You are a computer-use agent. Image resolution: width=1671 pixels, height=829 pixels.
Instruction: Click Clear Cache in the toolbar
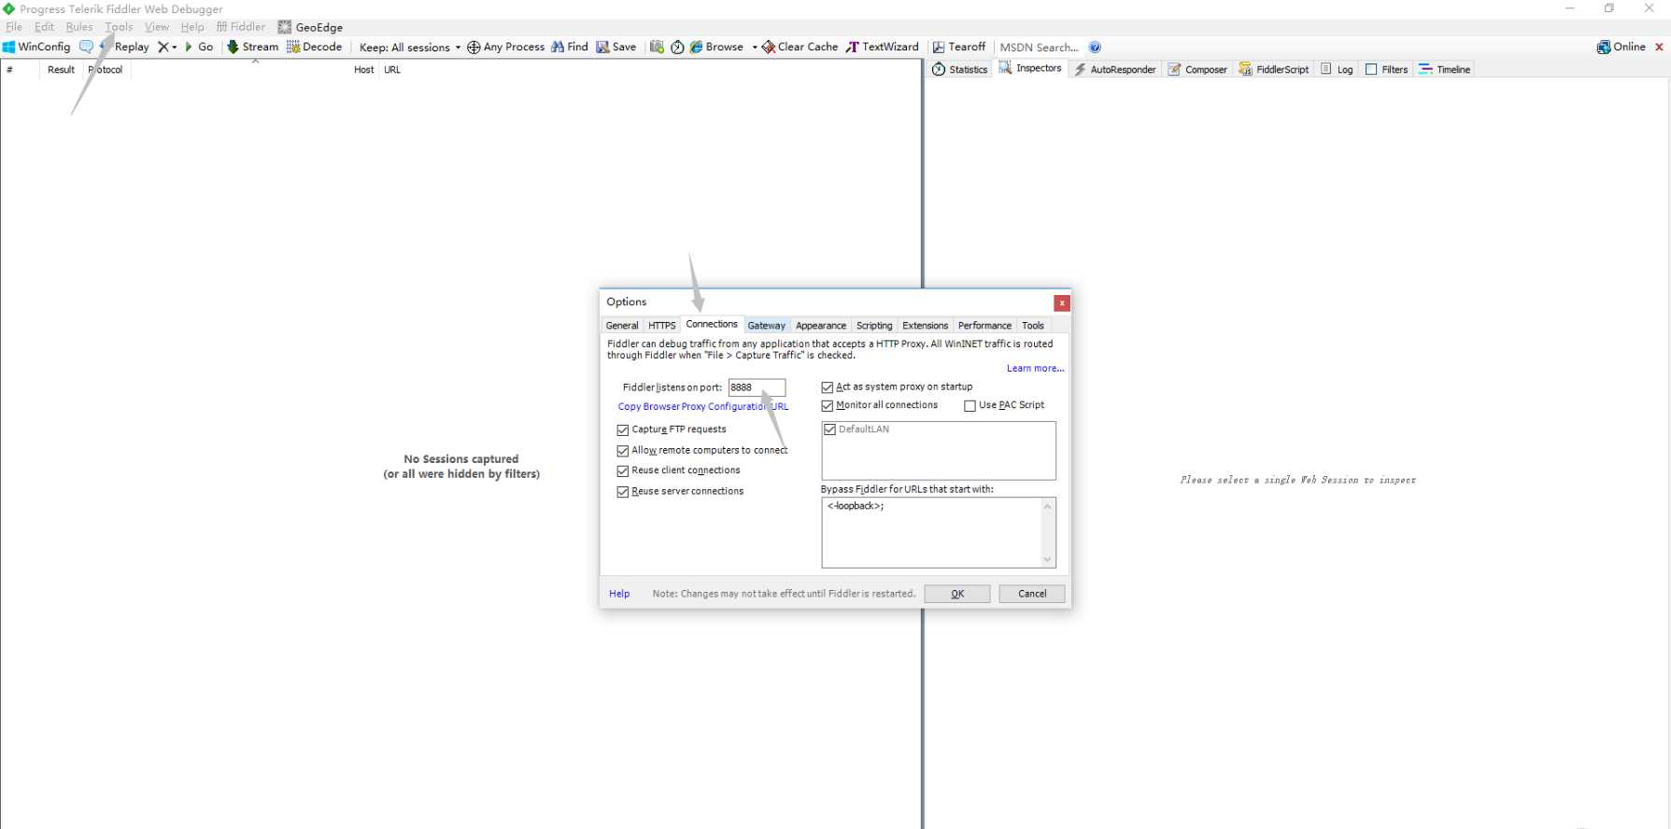800,47
